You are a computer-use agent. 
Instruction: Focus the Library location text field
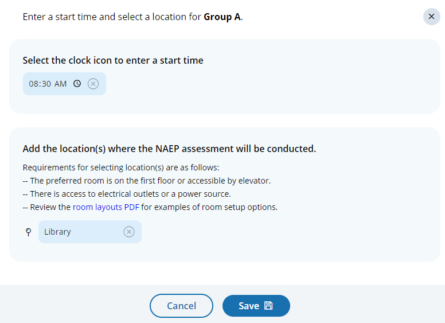pos(80,232)
